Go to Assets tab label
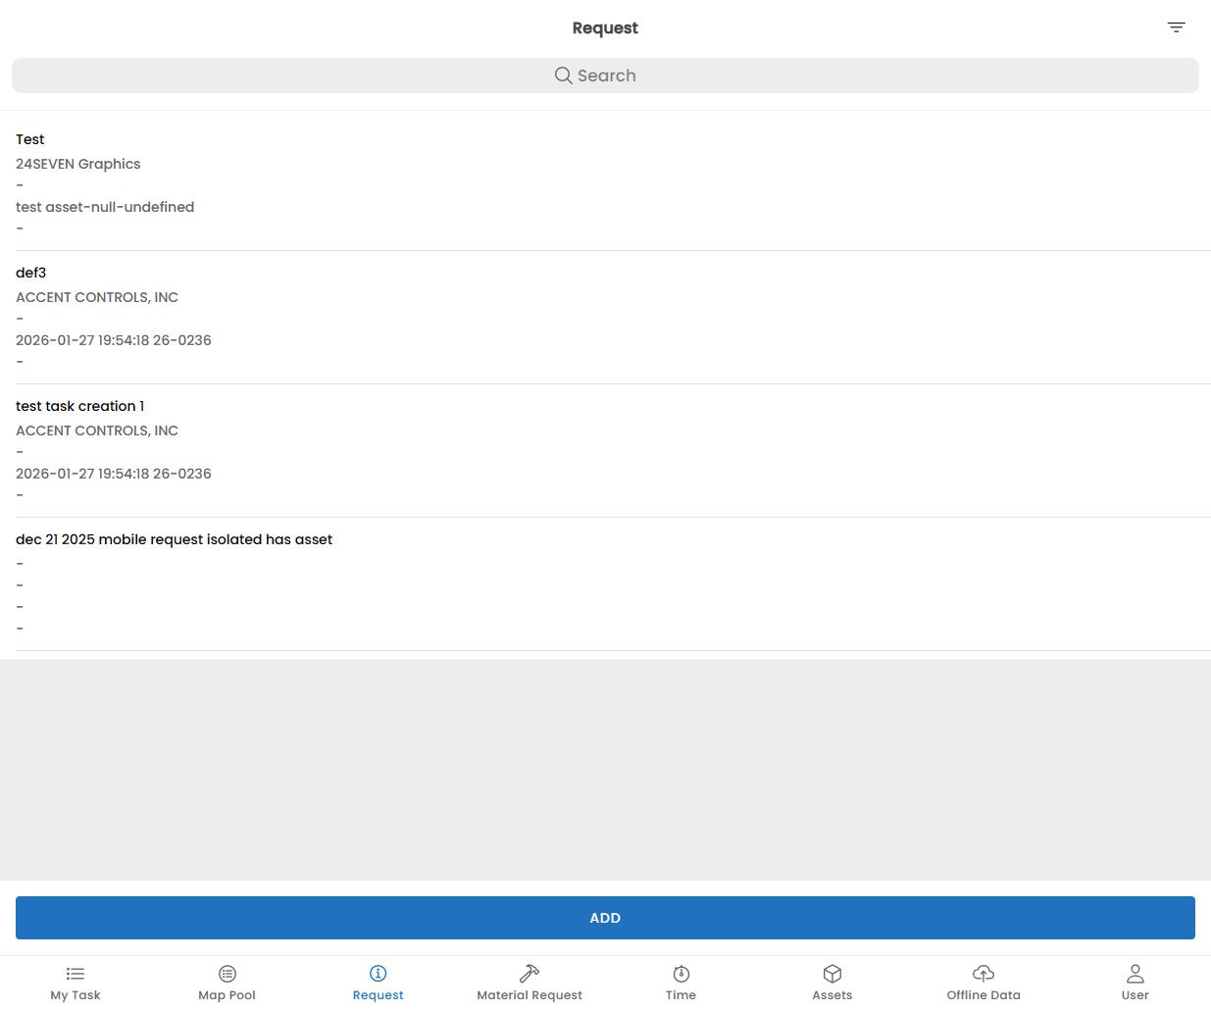 tap(833, 995)
